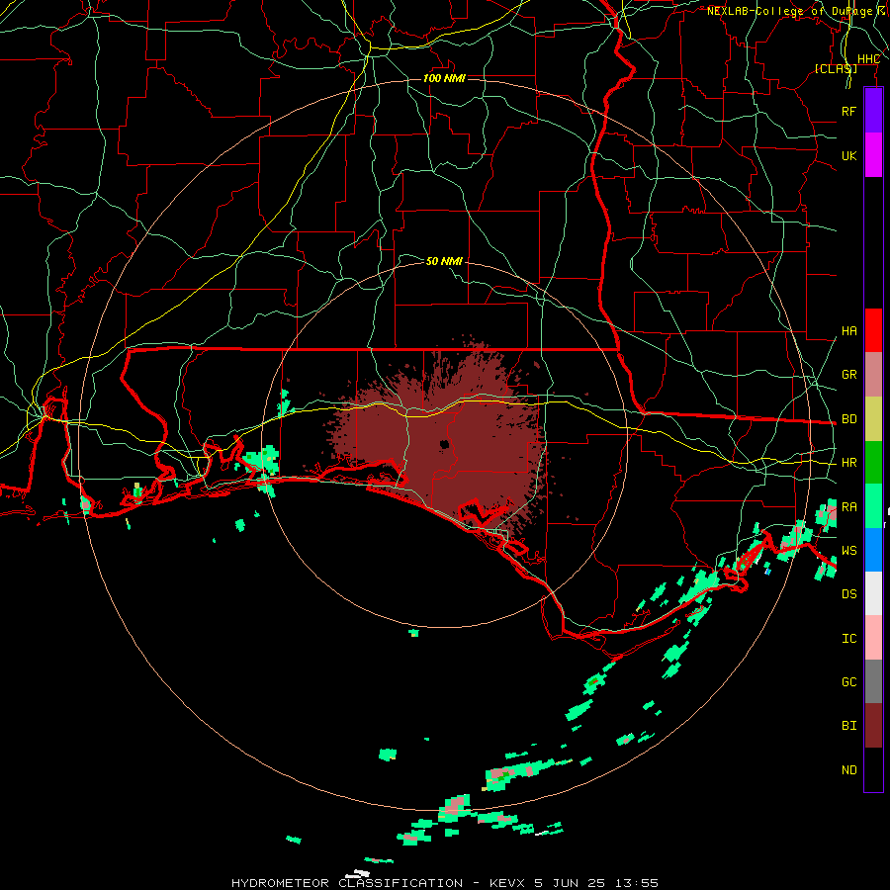The image size is (890, 890).
Task: Click the gray GC legend swatch
Action: pos(873,681)
